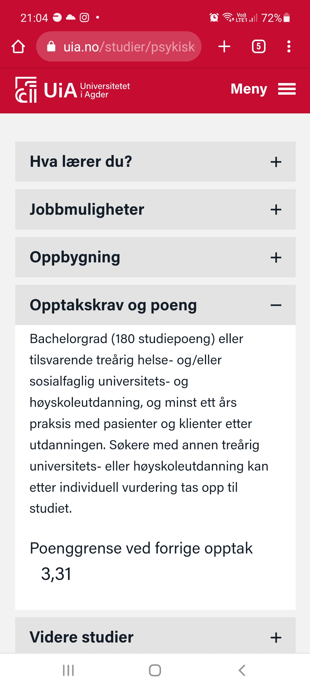Open the hamburger menu icon
Screen dimensions: 310x689
click(x=287, y=89)
